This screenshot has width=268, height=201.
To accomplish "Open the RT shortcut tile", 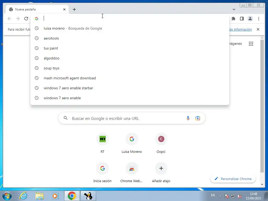I will 102,144.
